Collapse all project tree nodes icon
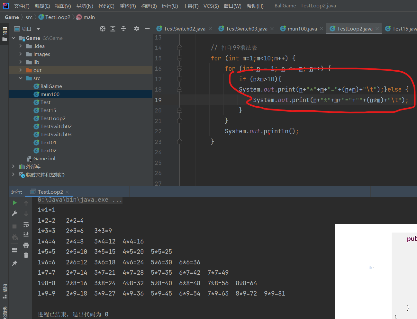Viewport: 417px width, 319px height. (x=123, y=29)
